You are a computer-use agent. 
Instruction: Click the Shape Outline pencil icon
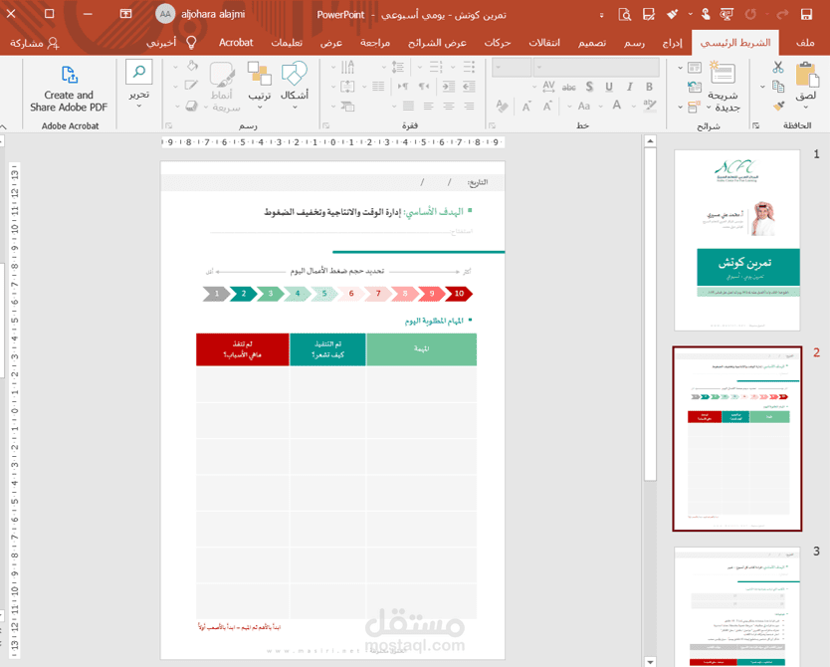191,86
